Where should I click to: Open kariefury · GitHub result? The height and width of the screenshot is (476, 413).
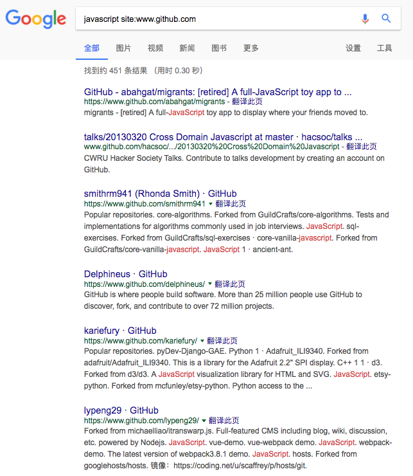120,331
